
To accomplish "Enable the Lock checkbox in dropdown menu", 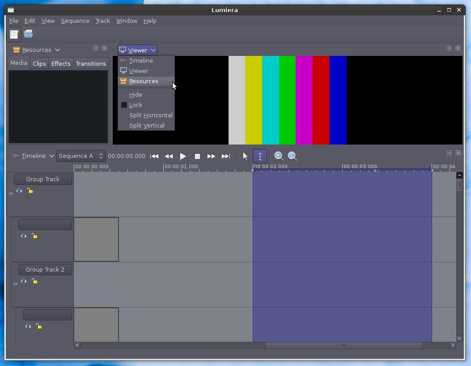I will tap(124, 105).
